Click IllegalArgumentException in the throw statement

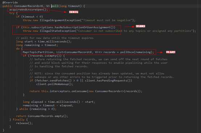60,20
